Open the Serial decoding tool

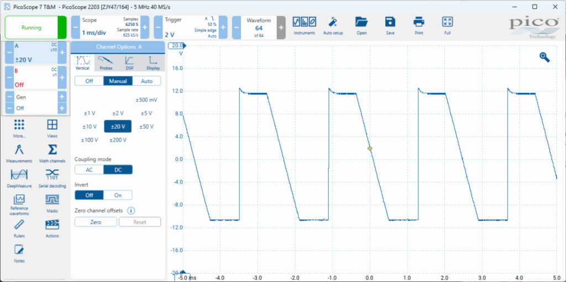53,177
